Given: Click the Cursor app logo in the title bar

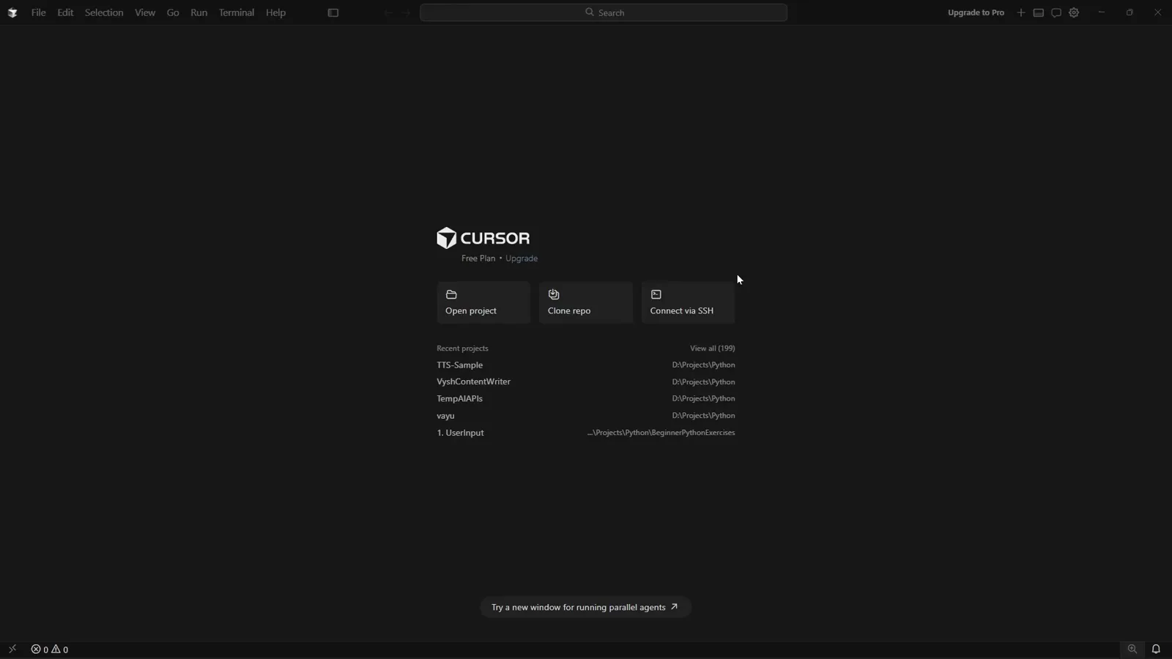Looking at the screenshot, I should click(x=12, y=12).
